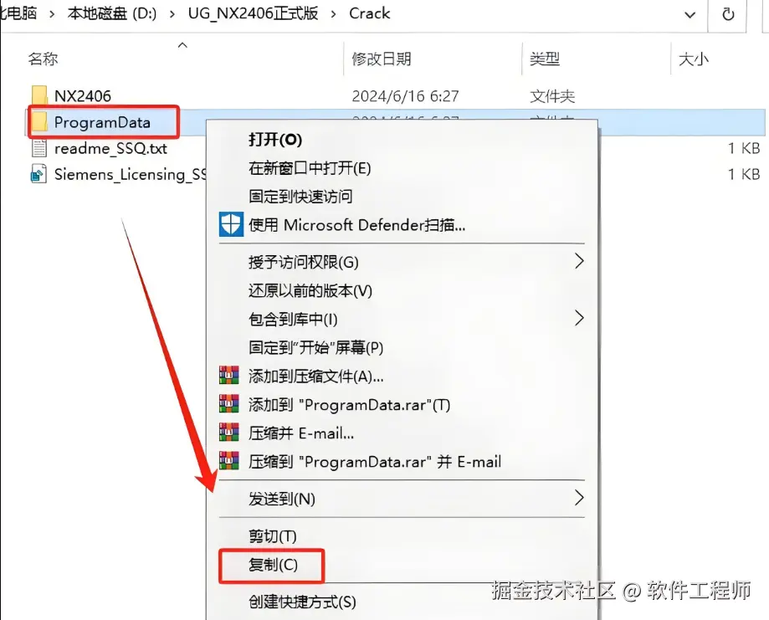Sort files by 修改日期 column header
This screenshot has width=769, height=620.
tap(382, 59)
